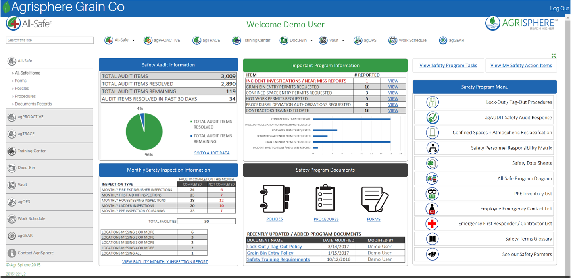Screen dimensions: 571x278
Task: Select Forms under All-Safe sidebar
Action: pyautogui.click(x=21, y=81)
